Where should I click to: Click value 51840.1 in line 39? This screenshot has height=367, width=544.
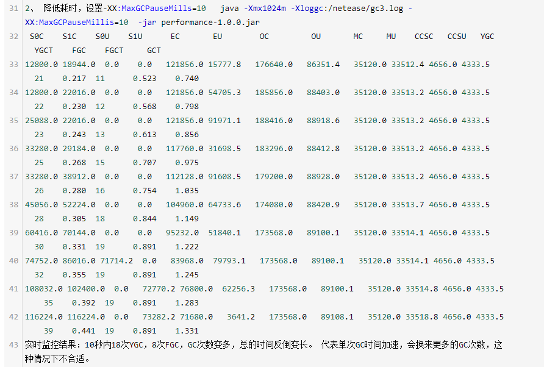pyautogui.click(x=224, y=233)
